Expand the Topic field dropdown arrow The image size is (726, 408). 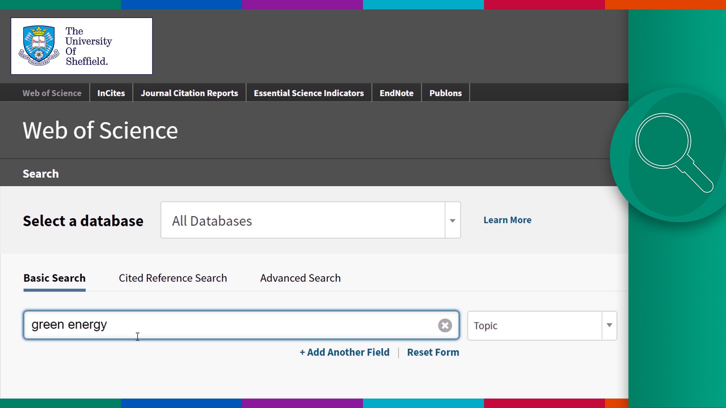click(x=609, y=325)
